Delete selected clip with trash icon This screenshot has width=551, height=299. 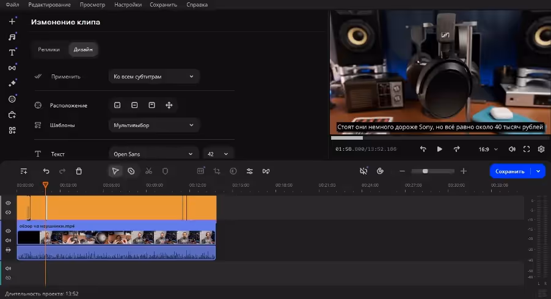click(79, 171)
